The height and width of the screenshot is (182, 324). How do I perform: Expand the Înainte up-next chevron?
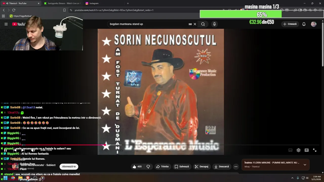[x=305, y=165]
